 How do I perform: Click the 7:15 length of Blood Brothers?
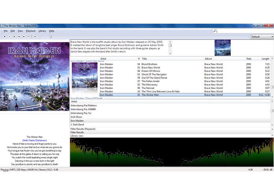267,64
